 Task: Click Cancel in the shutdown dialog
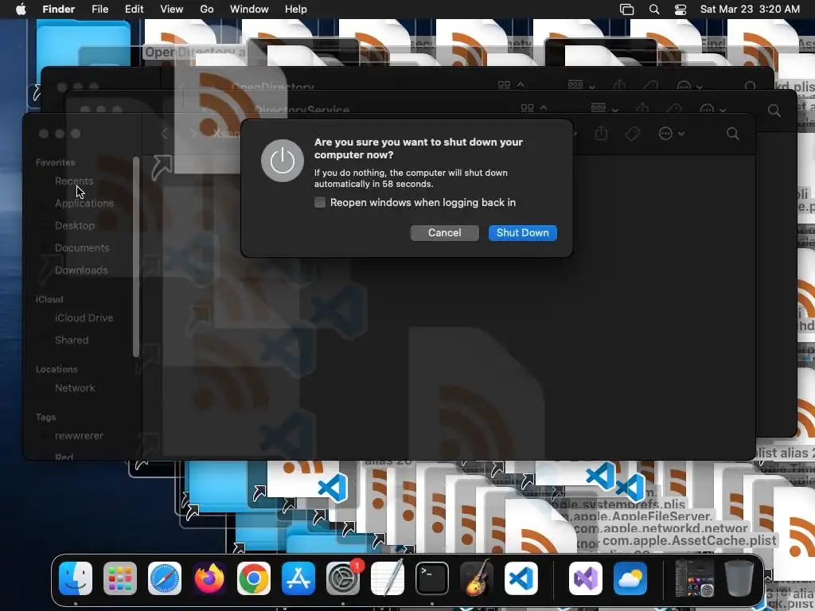click(x=444, y=233)
